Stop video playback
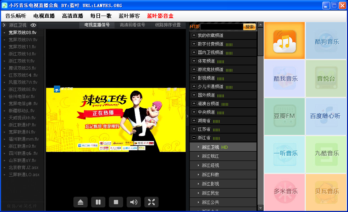348x212 pixels. [116, 202]
